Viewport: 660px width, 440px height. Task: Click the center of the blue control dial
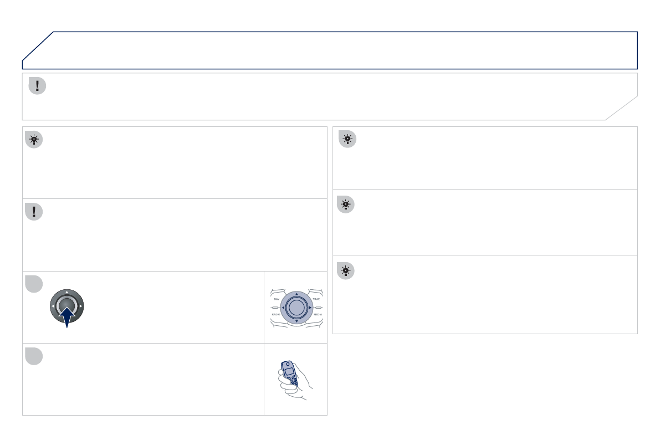(296, 307)
